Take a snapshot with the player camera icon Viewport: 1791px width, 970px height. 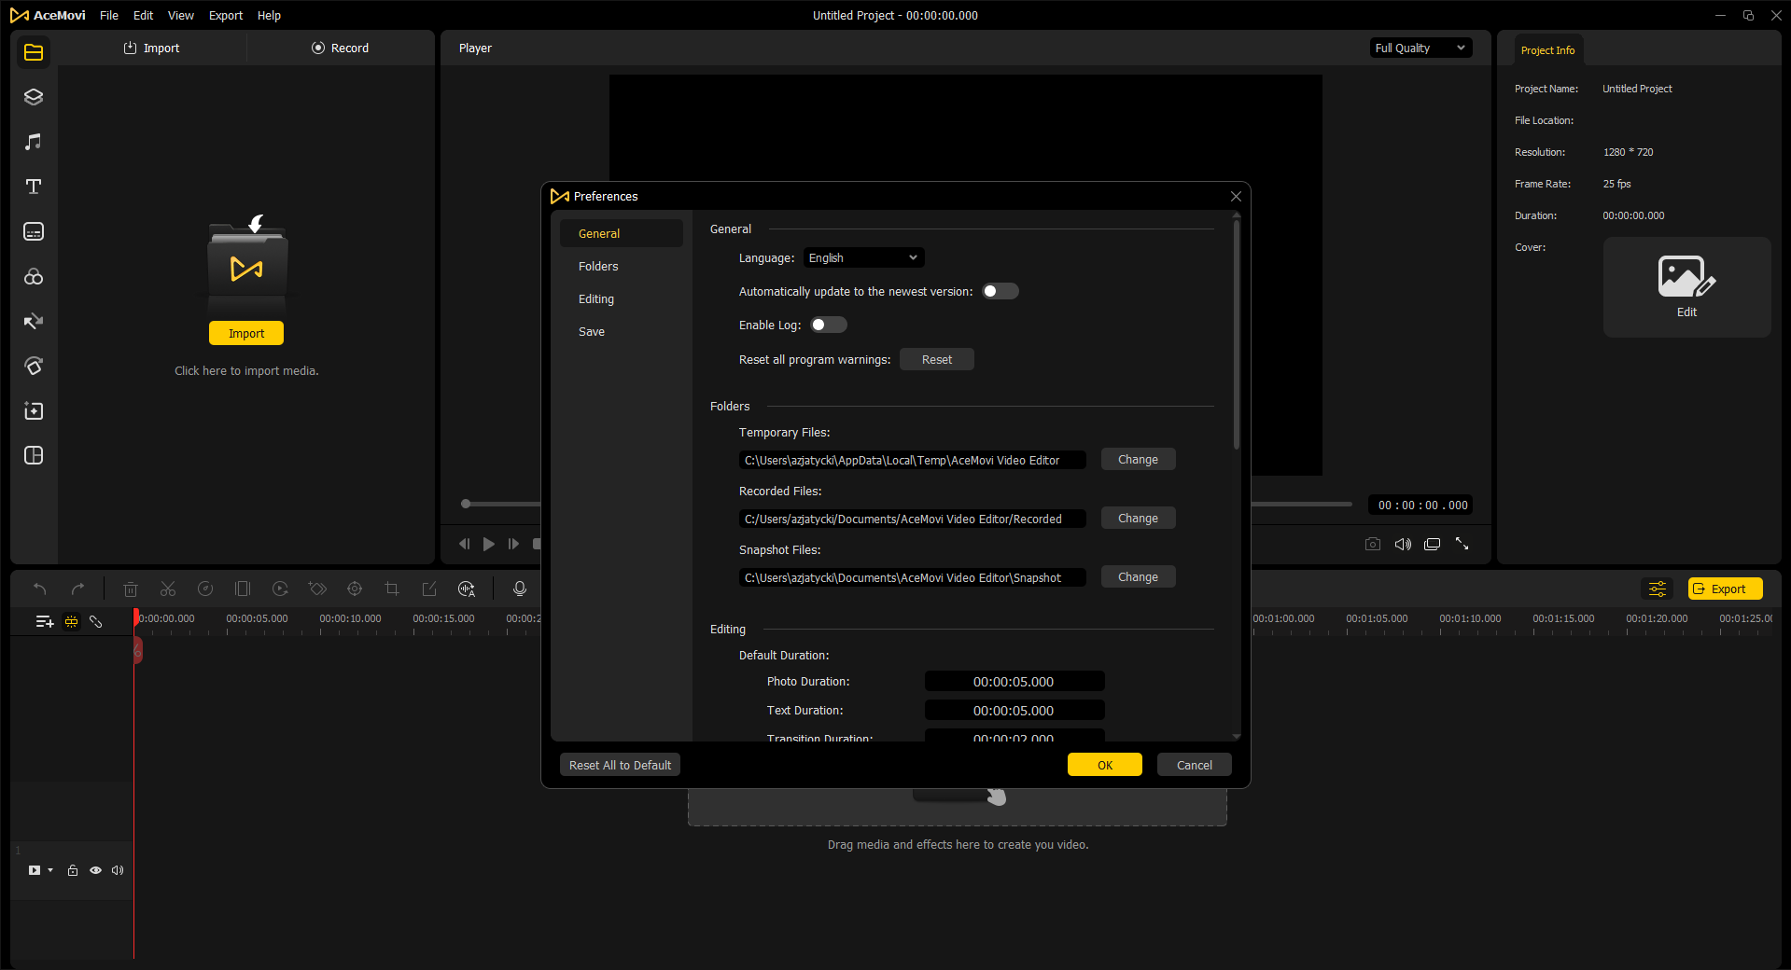click(1373, 544)
